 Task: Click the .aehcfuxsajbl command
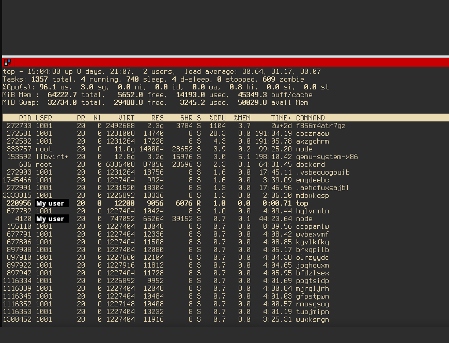(323, 188)
